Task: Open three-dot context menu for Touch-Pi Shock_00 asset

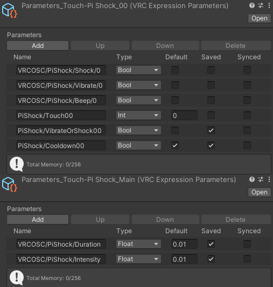Action: (x=269, y=5)
